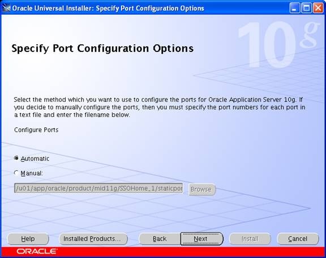Viewport: 326px width, 258px height.
Task: Click the installer title bar icon
Action: pyautogui.click(x=6, y=8)
